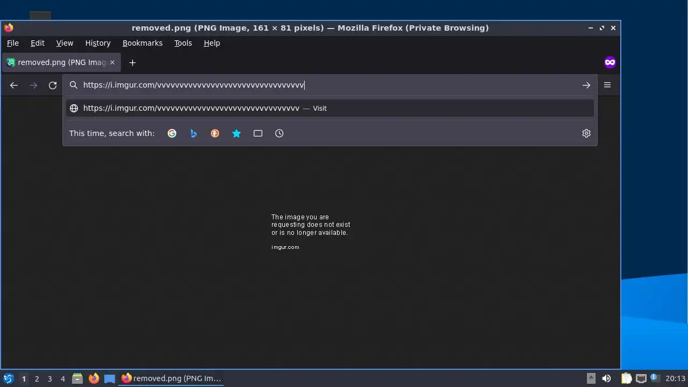Open the Help menu
Screen dimensions: 688x387
212,43
